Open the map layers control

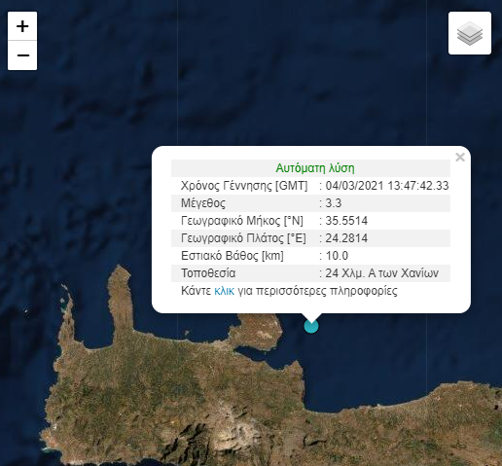pos(470,33)
